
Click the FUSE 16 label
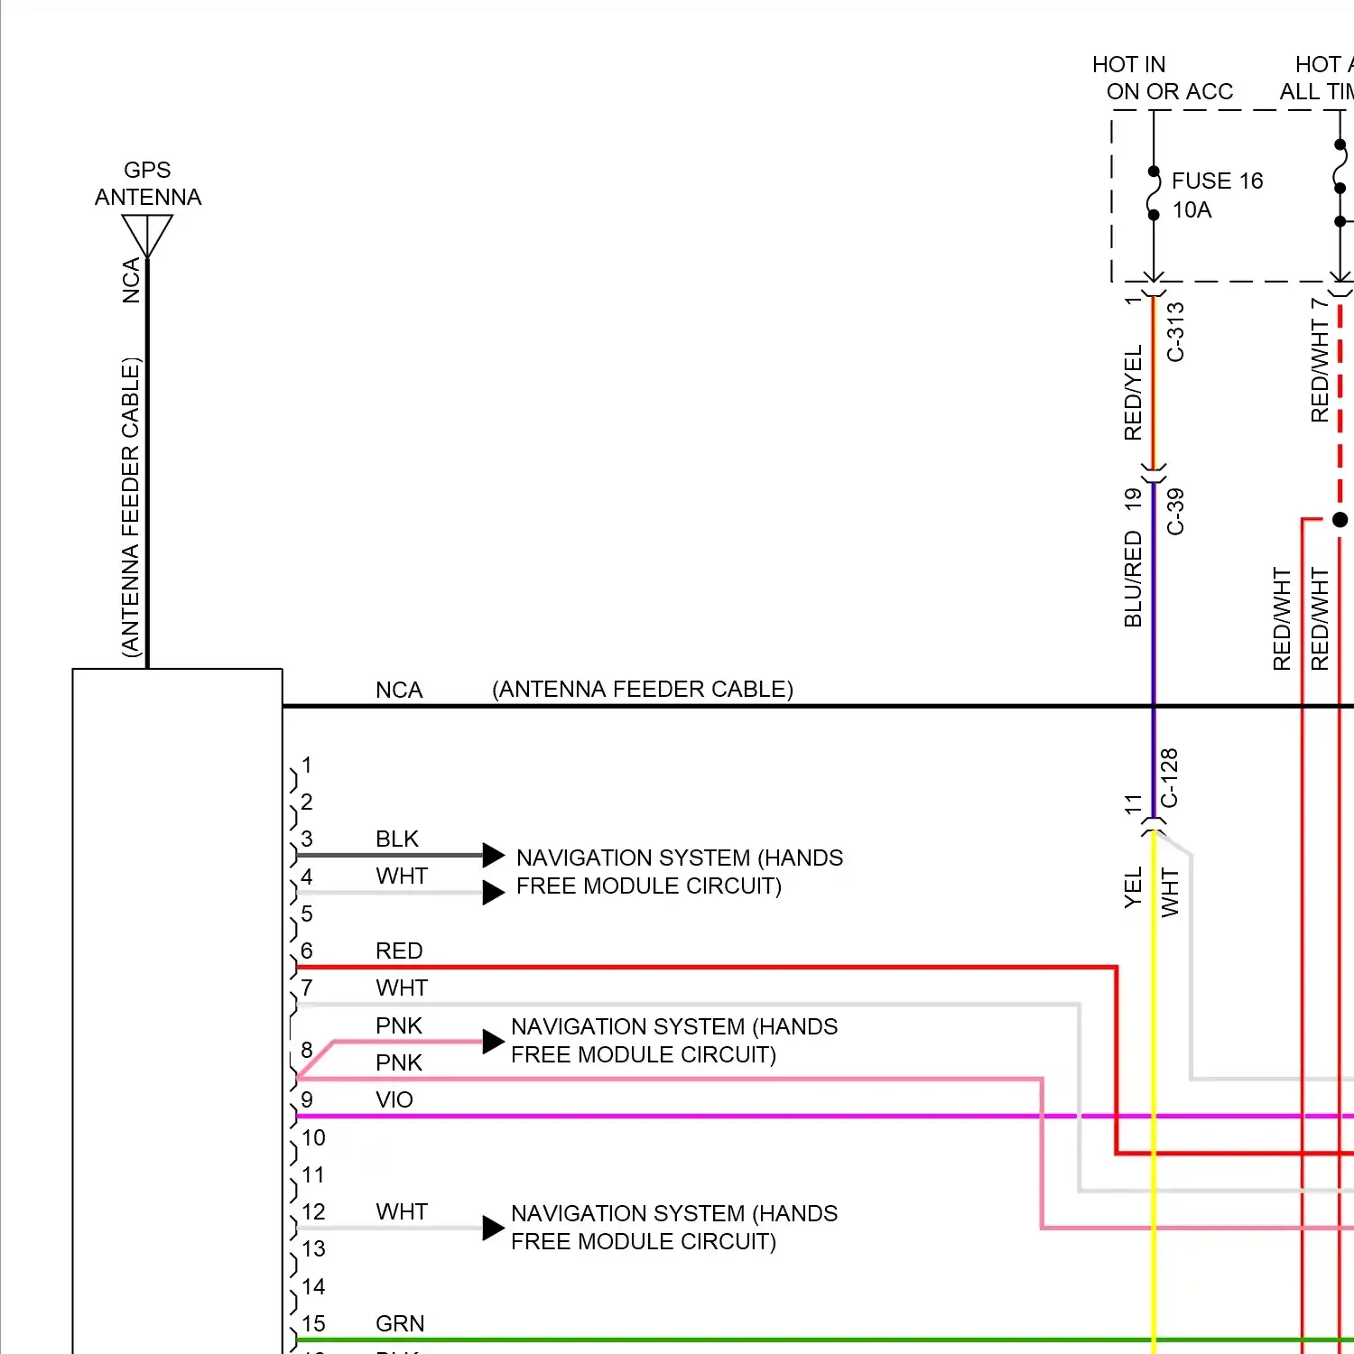[x=1217, y=181]
